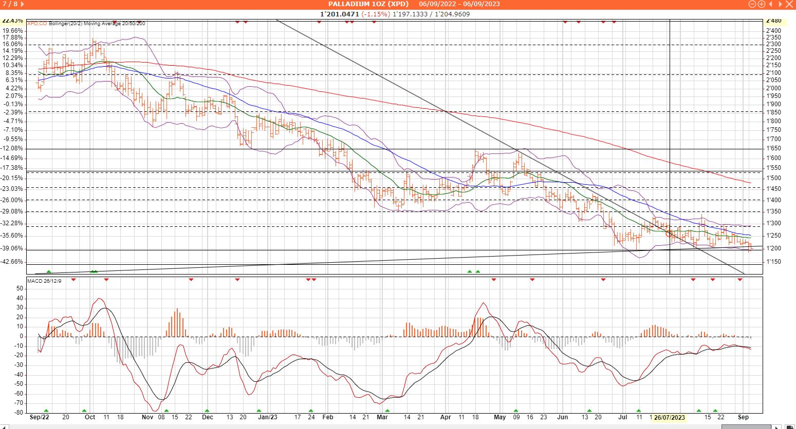The image size is (796, 429).
Task: Click the 22.43% label on left axis
Action: pyautogui.click(x=12, y=21)
